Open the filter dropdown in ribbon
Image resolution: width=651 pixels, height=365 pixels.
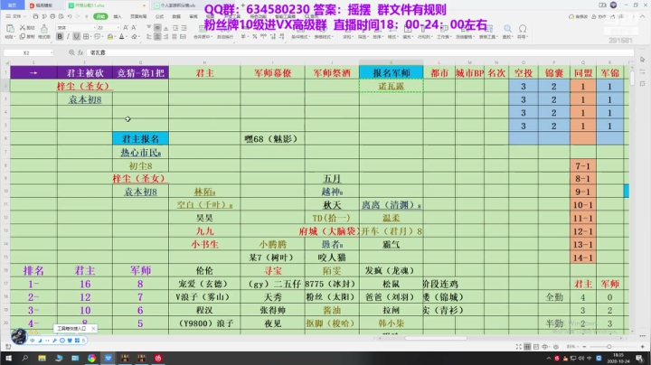[x=363, y=36]
